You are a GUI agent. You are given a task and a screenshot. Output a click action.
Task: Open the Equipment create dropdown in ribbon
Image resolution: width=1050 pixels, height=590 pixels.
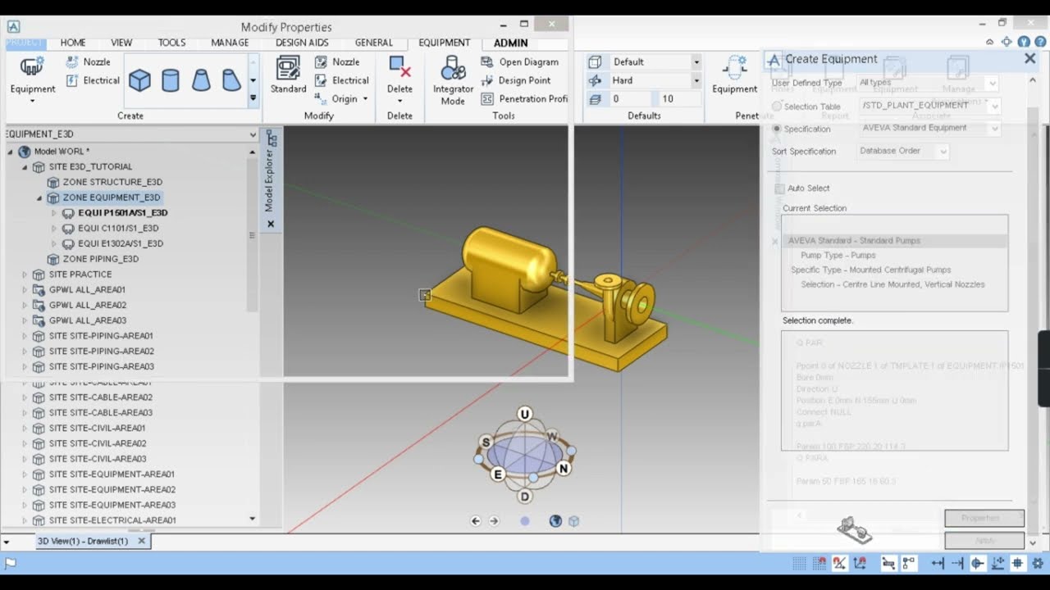[x=32, y=101]
